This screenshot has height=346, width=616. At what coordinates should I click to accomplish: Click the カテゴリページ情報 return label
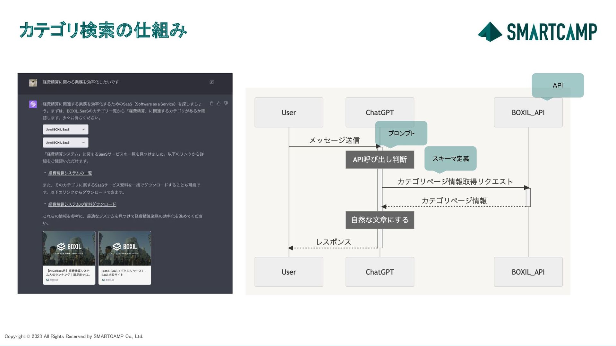[x=454, y=201]
